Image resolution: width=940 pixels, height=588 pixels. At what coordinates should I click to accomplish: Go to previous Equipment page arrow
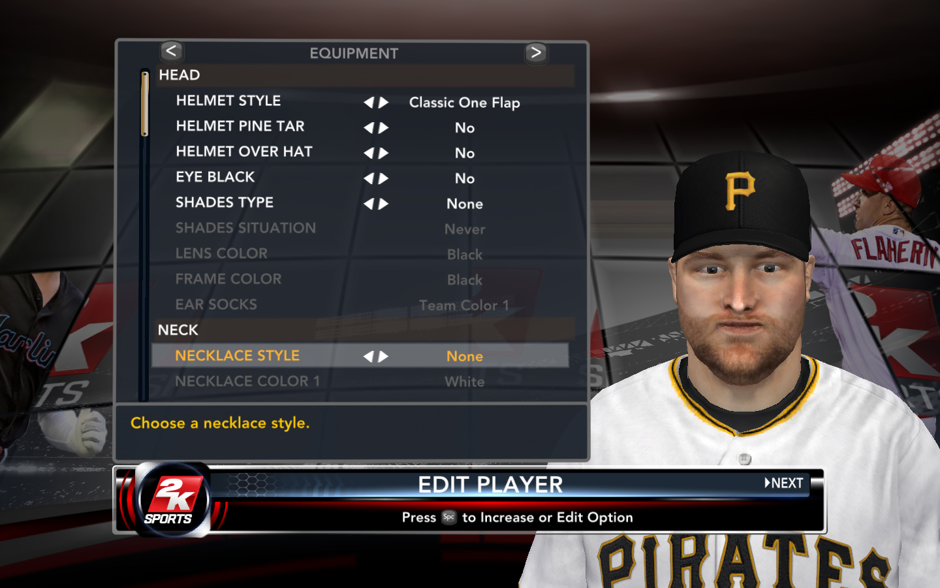point(172,51)
